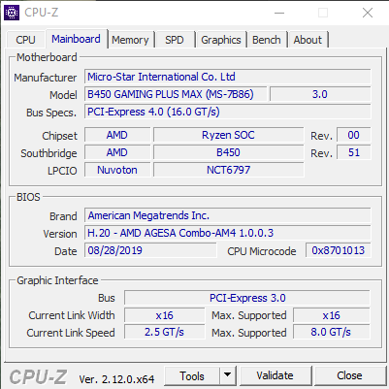This screenshot has height=389, width=389.
Task: Open the Memory tab
Action: point(130,40)
